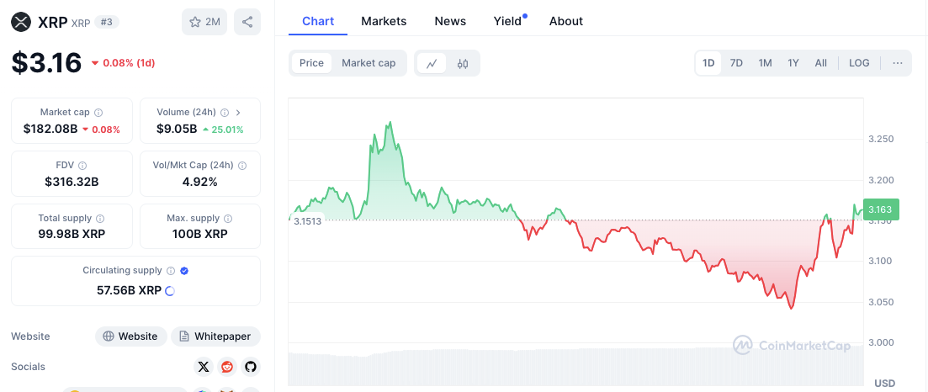Click the #3 rank badge
The height and width of the screenshot is (392, 928).
[107, 23]
